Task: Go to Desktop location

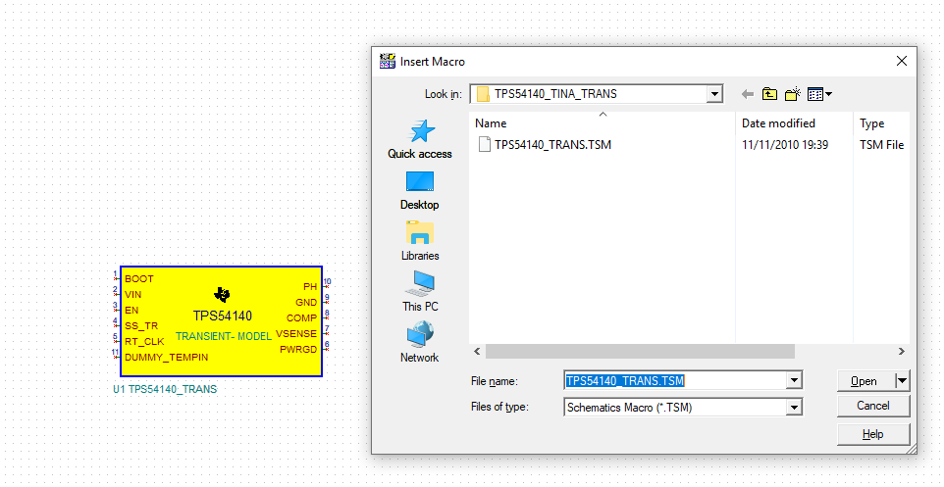Action: (420, 191)
